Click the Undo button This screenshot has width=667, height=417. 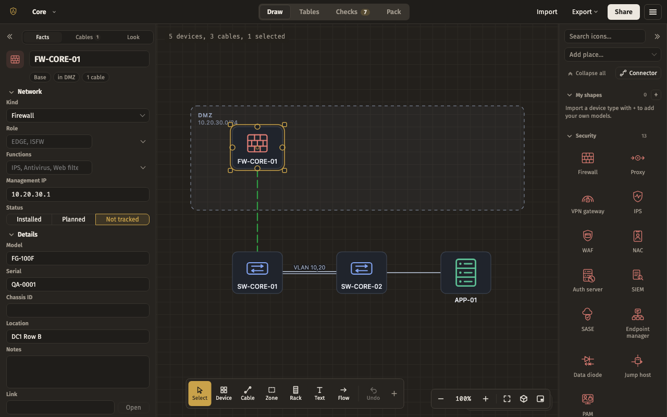pyautogui.click(x=373, y=394)
